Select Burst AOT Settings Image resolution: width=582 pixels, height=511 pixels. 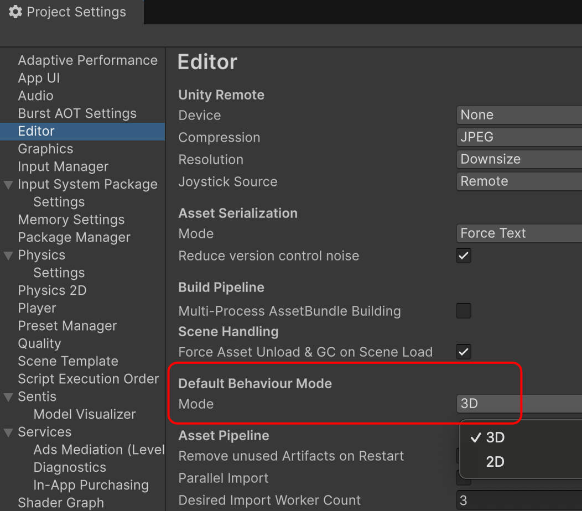click(77, 113)
